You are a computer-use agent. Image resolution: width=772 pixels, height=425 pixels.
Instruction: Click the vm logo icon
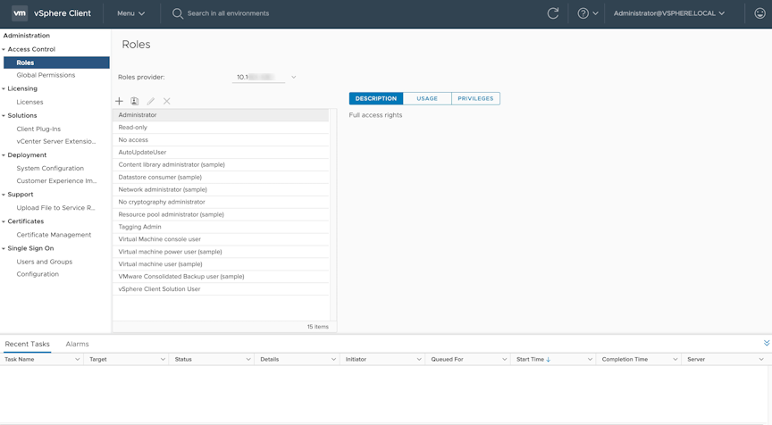[x=20, y=13]
